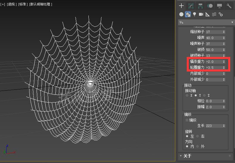Click the 辐条重力 spinner arrows
Image resolution: width=235 pixels, height=163 pixels.
point(224,62)
